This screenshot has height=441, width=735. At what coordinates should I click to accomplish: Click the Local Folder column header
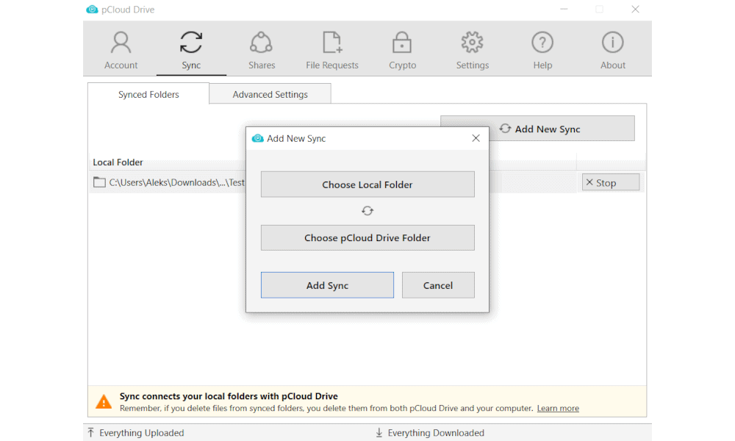pos(118,162)
